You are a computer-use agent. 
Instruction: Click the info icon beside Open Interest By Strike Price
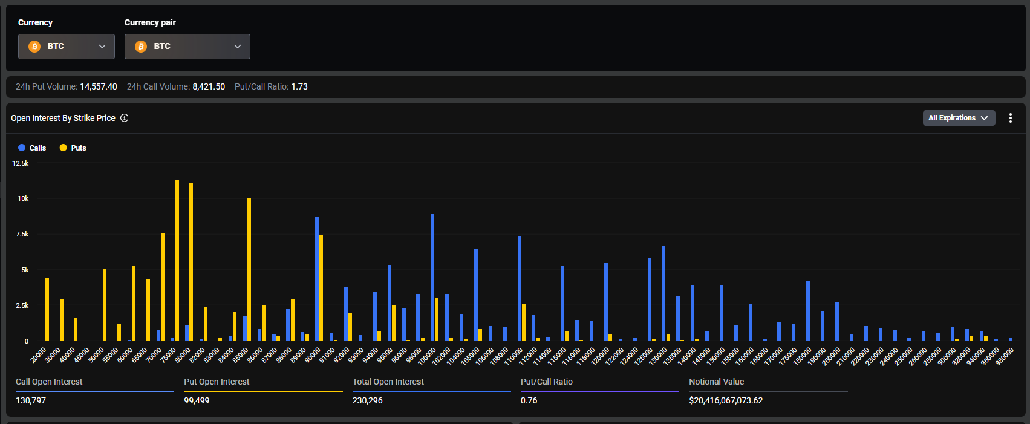click(x=125, y=118)
